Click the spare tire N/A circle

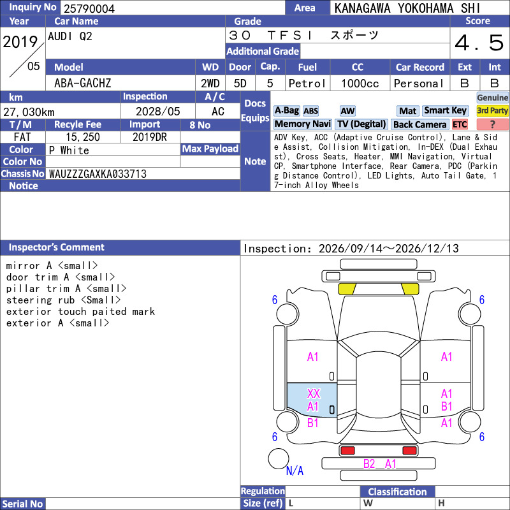279,458
